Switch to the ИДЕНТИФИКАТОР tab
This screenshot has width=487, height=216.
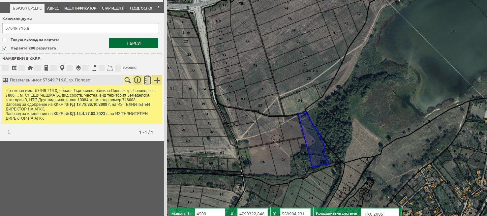(80, 8)
